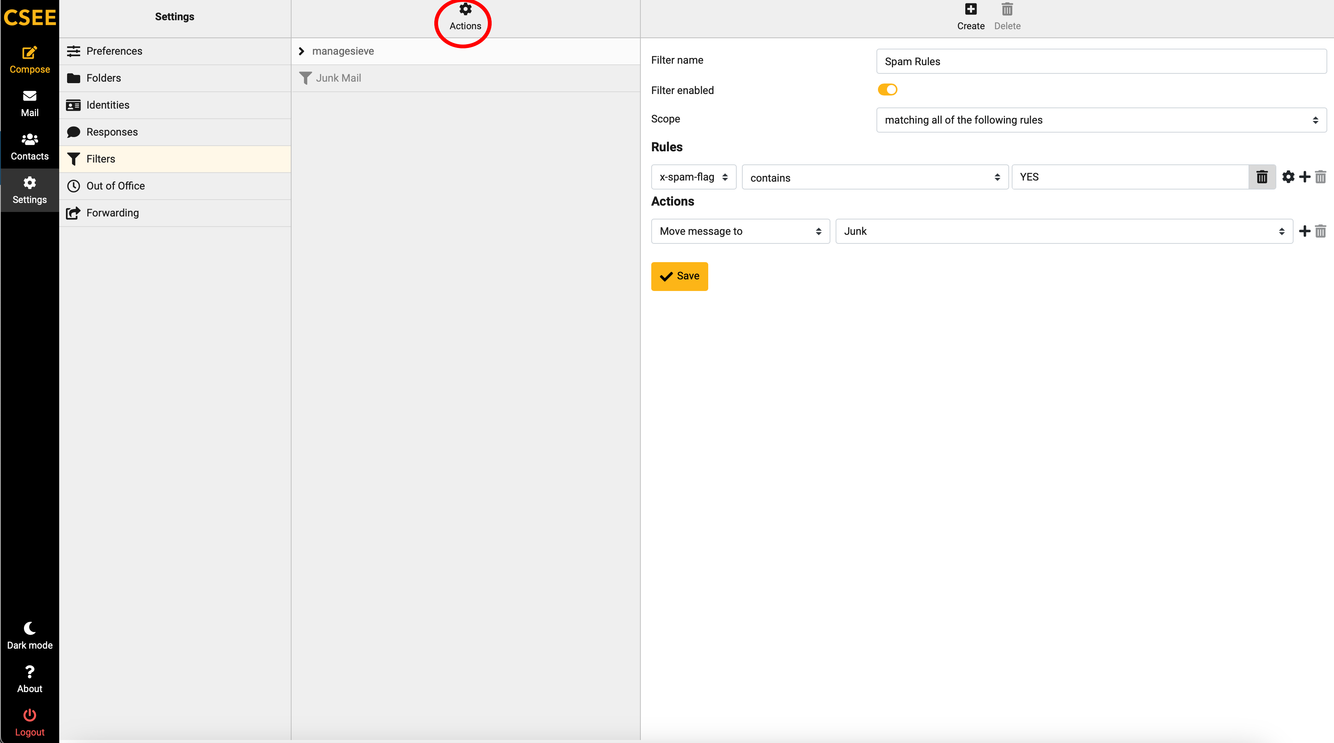Click the CSEE logo
The width and height of the screenshot is (1334, 743).
click(30, 18)
